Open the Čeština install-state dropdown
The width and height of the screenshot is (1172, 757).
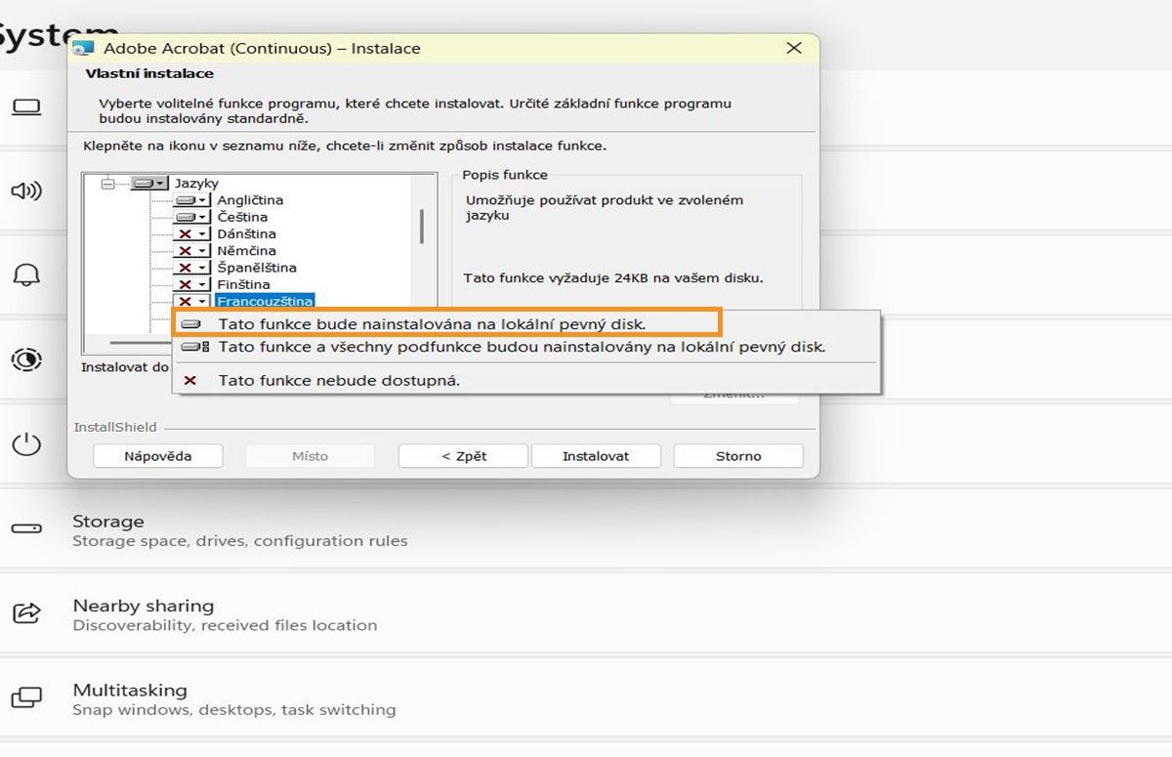click(192, 217)
